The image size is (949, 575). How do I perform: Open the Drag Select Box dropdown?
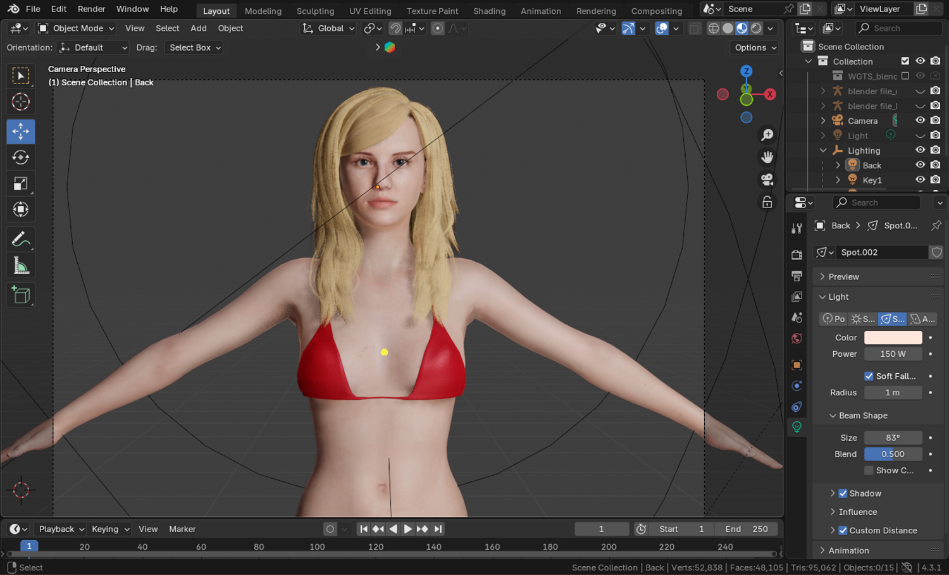pos(194,47)
